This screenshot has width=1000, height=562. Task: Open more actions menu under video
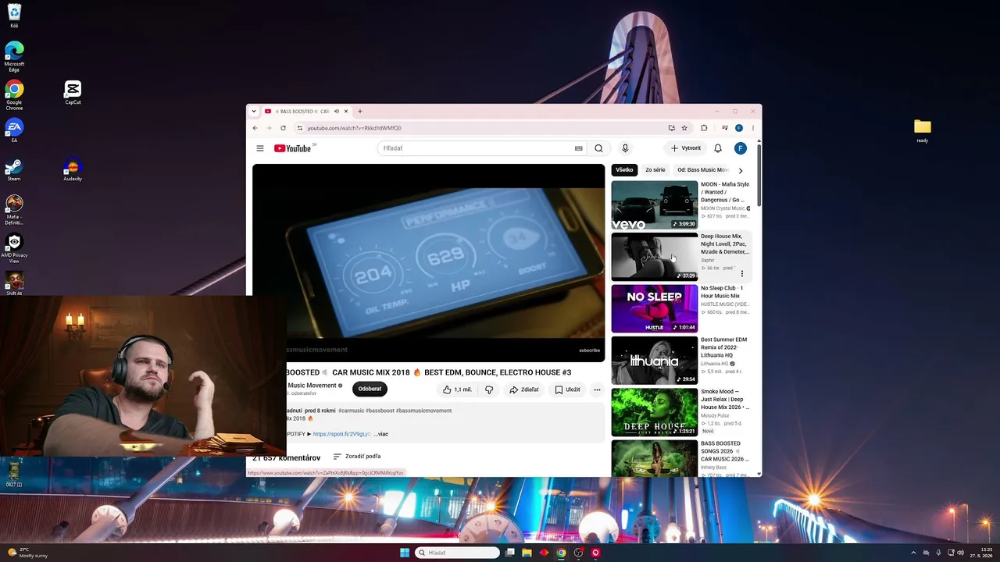[x=597, y=389]
